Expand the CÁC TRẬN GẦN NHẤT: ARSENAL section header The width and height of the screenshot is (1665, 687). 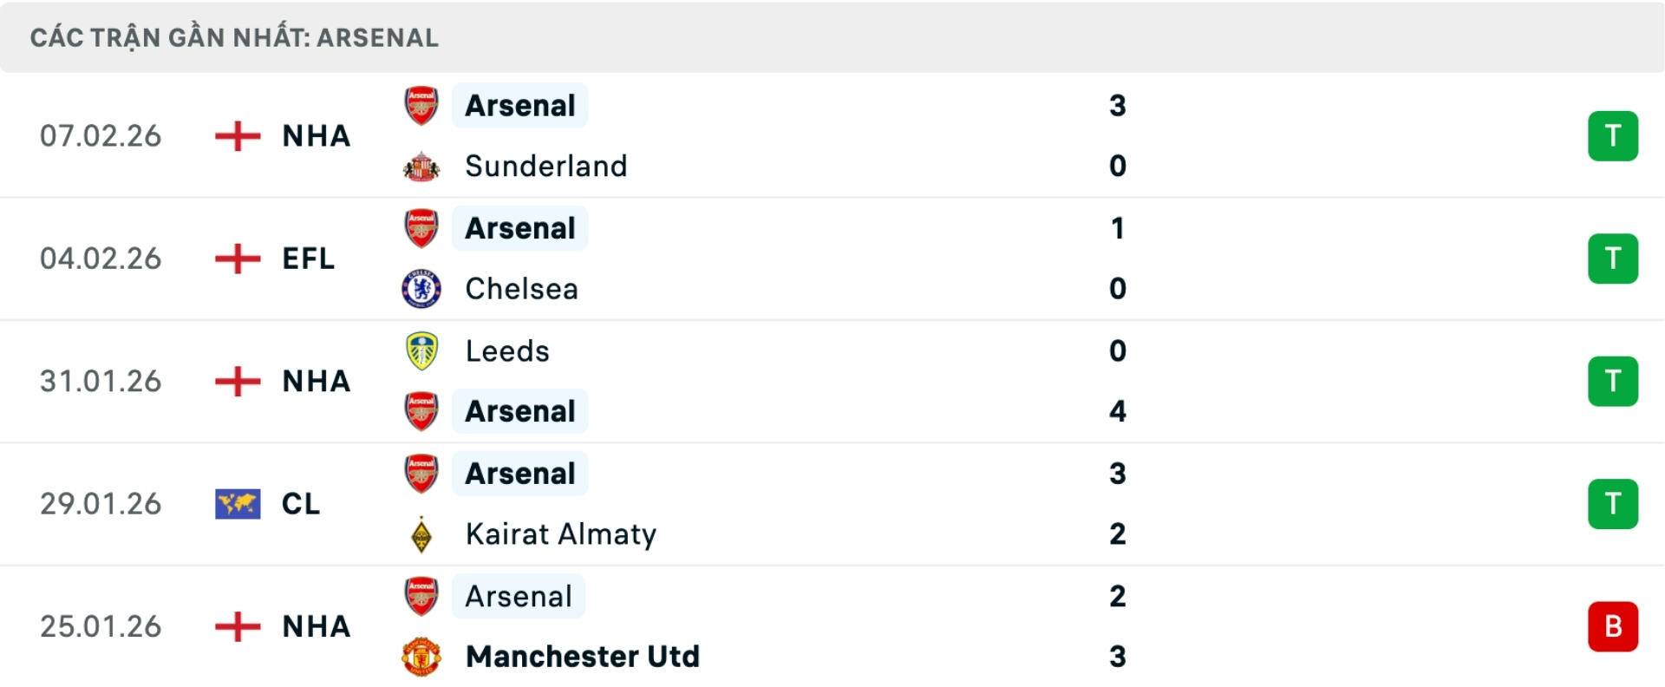(234, 37)
